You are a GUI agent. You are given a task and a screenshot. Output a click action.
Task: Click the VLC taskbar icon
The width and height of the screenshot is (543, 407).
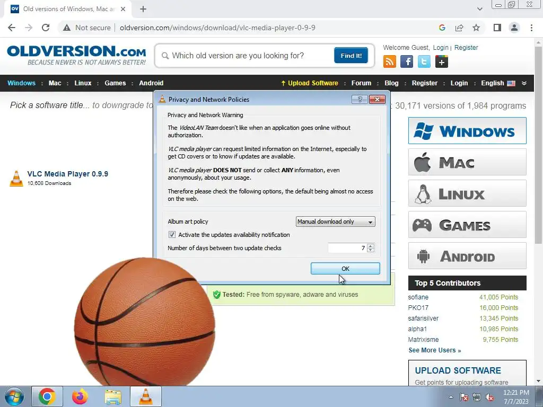click(146, 396)
